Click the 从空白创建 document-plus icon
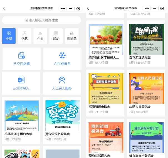 pyautogui.click(x=21, y=55)
